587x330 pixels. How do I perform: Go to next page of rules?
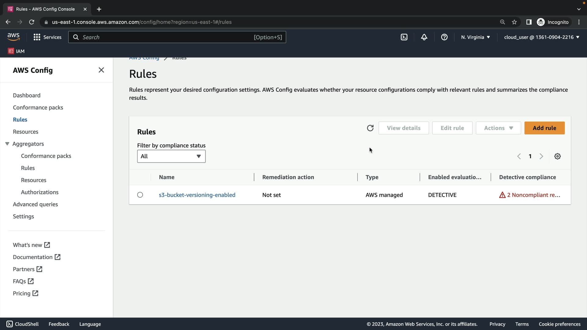[x=541, y=156]
